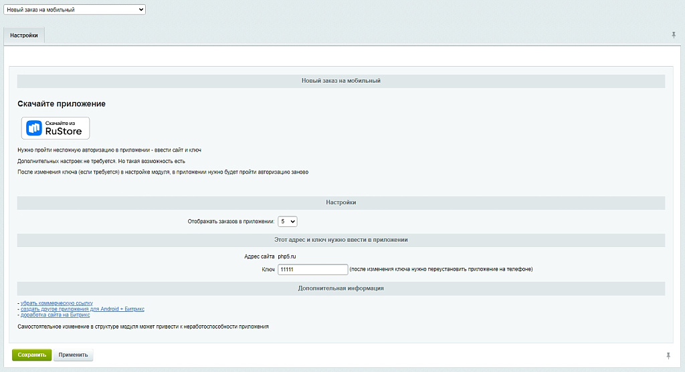The height and width of the screenshot is (372, 685).
Task: Click the 'Новый заказ на мобильный' section header
Action: click(341, 81)
